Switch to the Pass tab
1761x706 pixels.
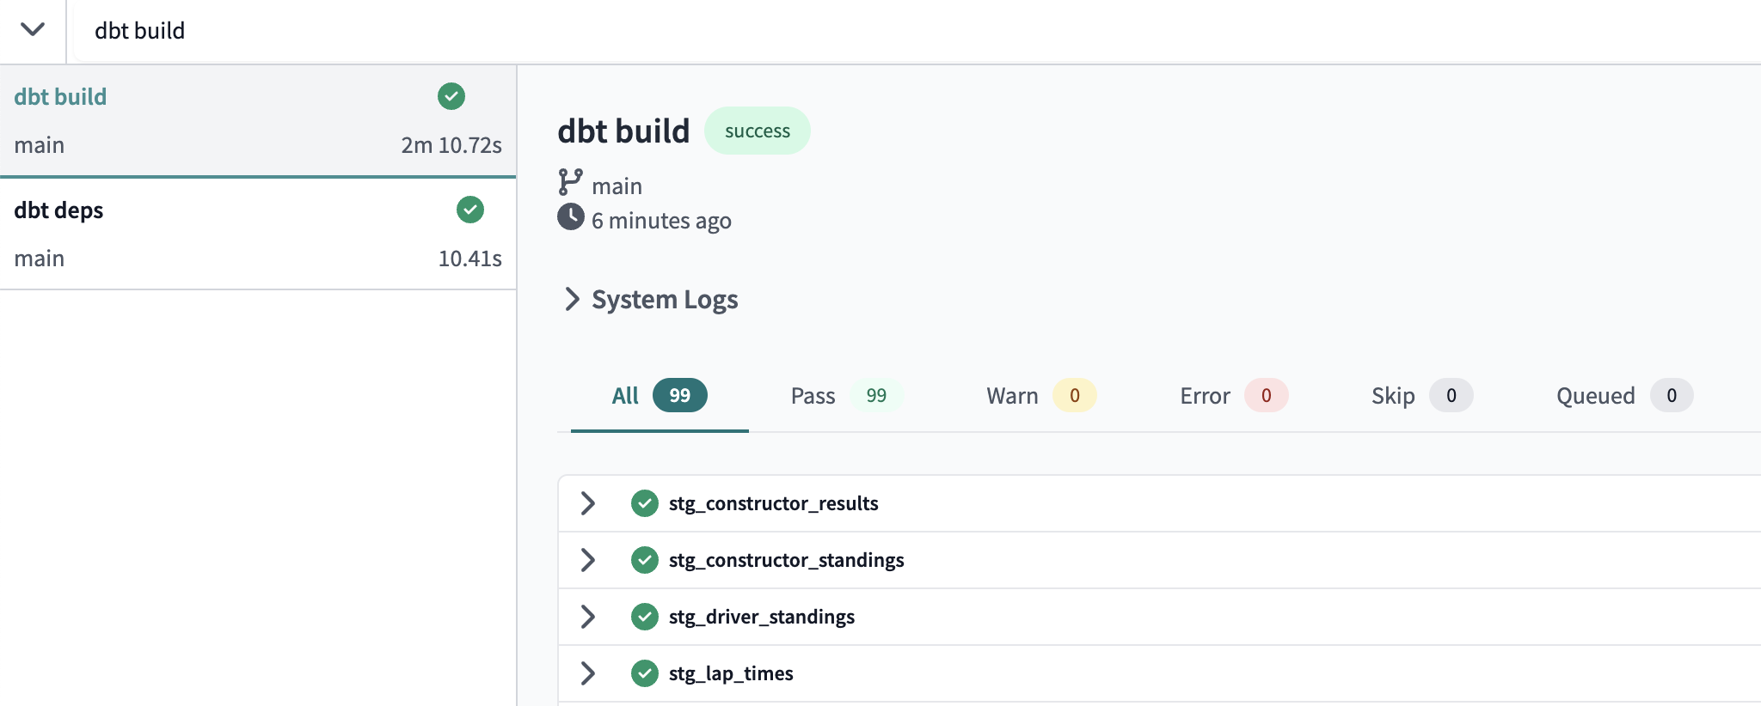(846, 396)
